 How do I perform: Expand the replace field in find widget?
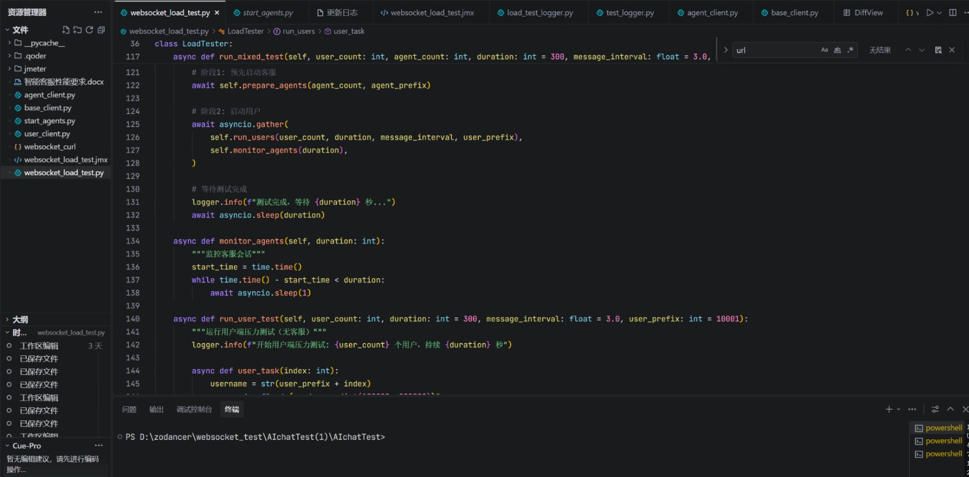coord(725,50)
